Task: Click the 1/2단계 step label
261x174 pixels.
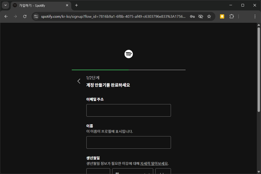Action: coord(93,78)
